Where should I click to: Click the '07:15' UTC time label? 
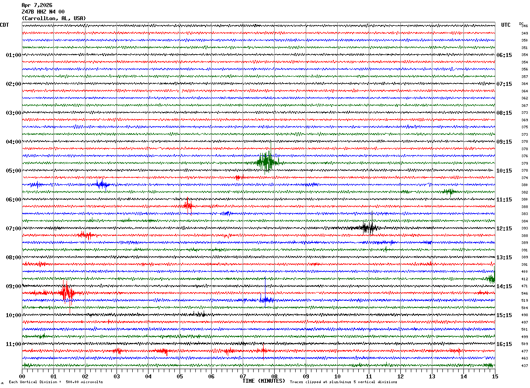click(504, 84)
